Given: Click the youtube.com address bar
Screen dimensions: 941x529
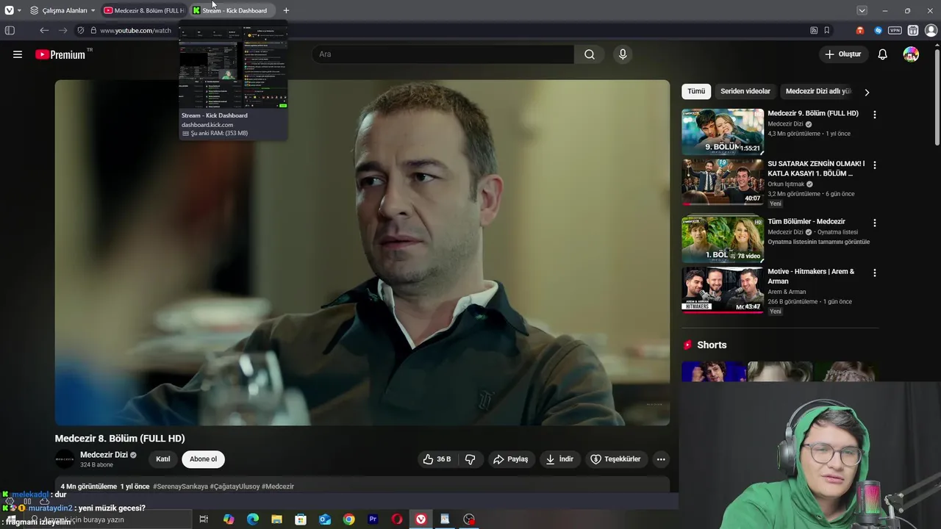Looking at the screenshot, I should (136, 30).
